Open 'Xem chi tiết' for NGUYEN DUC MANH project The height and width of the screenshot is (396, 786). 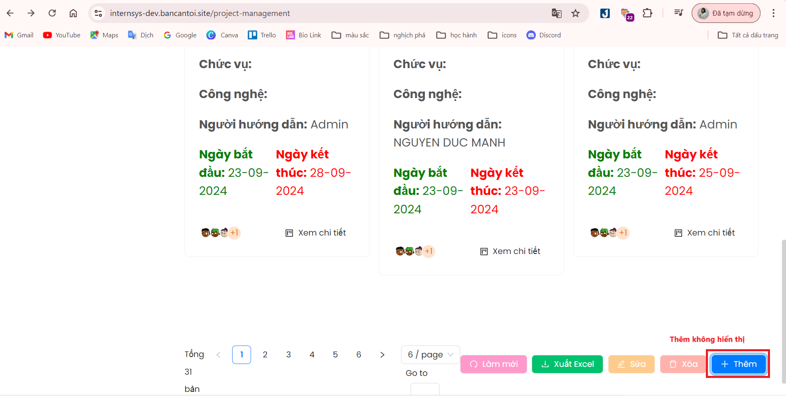pyautogui.click(x=510, y=251)
